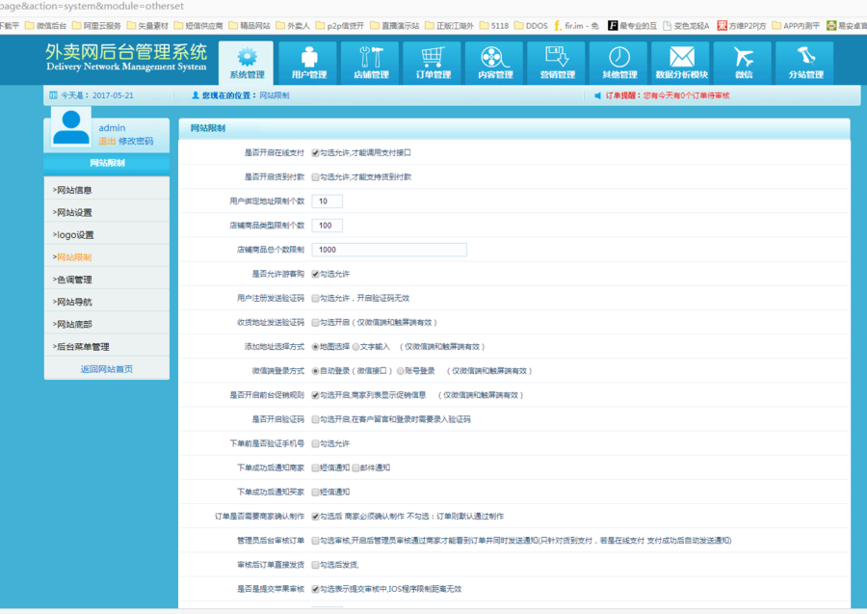This screenshot has height=614, width=867.
Task: Open 营销管理 icon in top navigation
Action: [x=557, y=63]
